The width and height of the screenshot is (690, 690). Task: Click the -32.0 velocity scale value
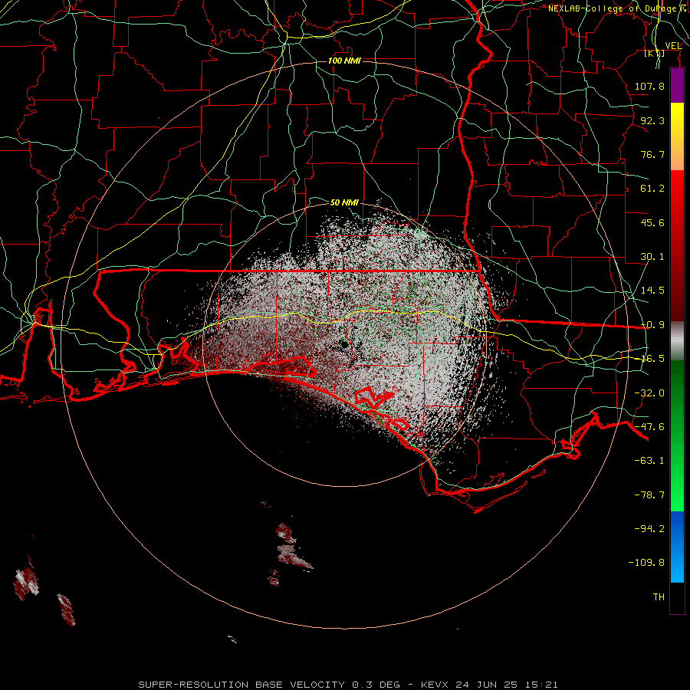[x=649, y=393]
